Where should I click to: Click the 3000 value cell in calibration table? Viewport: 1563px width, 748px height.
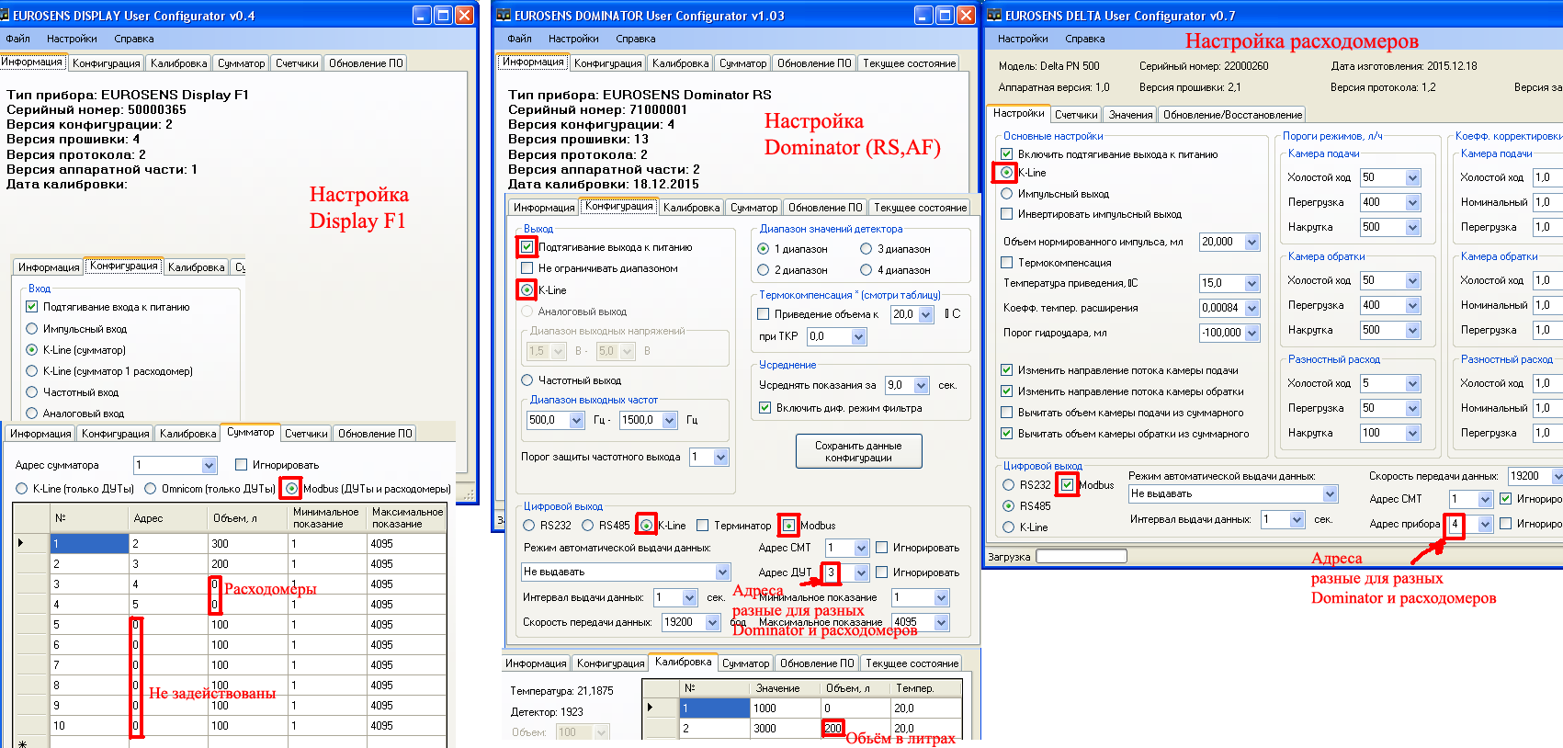pos(785,728)
